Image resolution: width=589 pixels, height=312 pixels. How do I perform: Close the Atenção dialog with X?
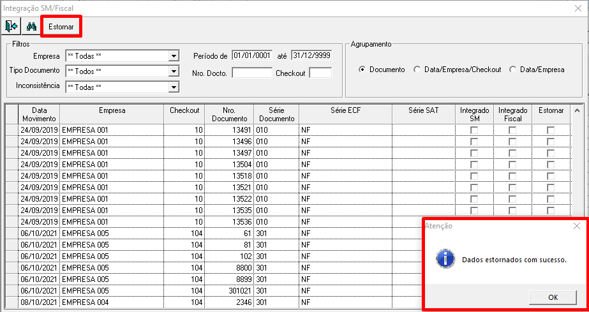pos(577,226)
